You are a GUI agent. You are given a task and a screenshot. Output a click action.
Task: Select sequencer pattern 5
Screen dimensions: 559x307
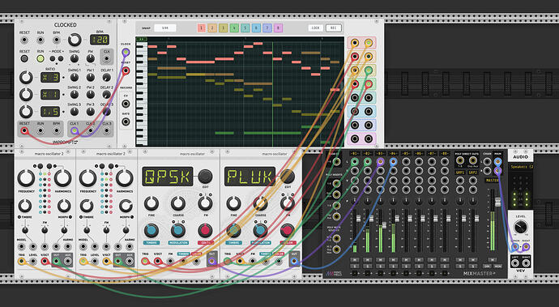[245, 28]
